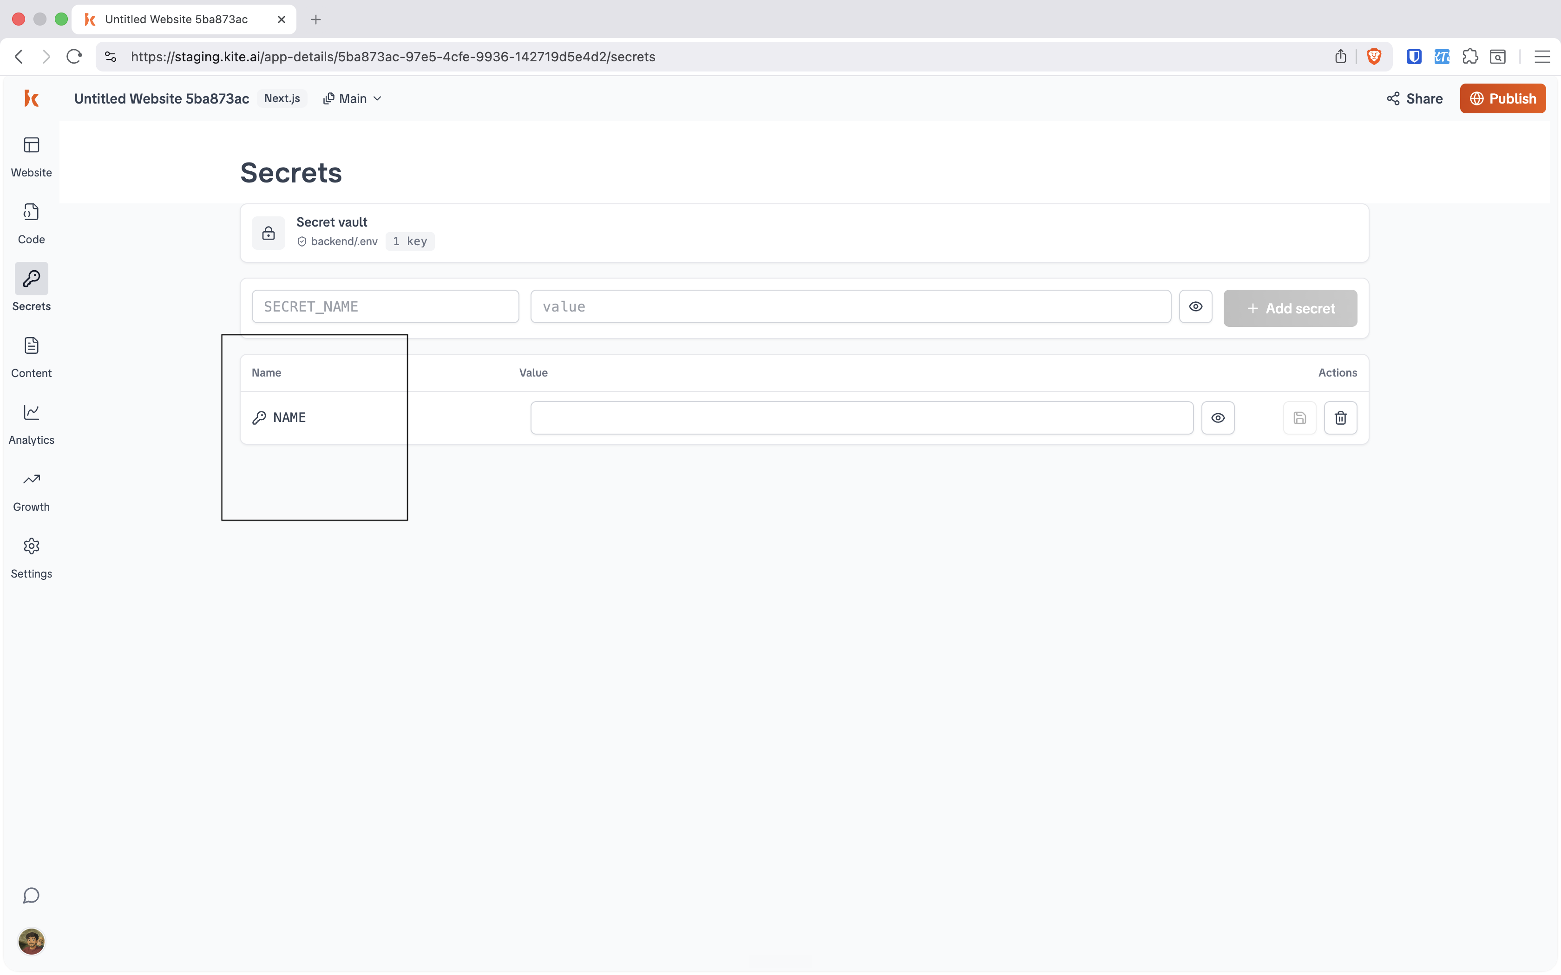
Task: Click the Share button
Action: (x=1415, y=98)
